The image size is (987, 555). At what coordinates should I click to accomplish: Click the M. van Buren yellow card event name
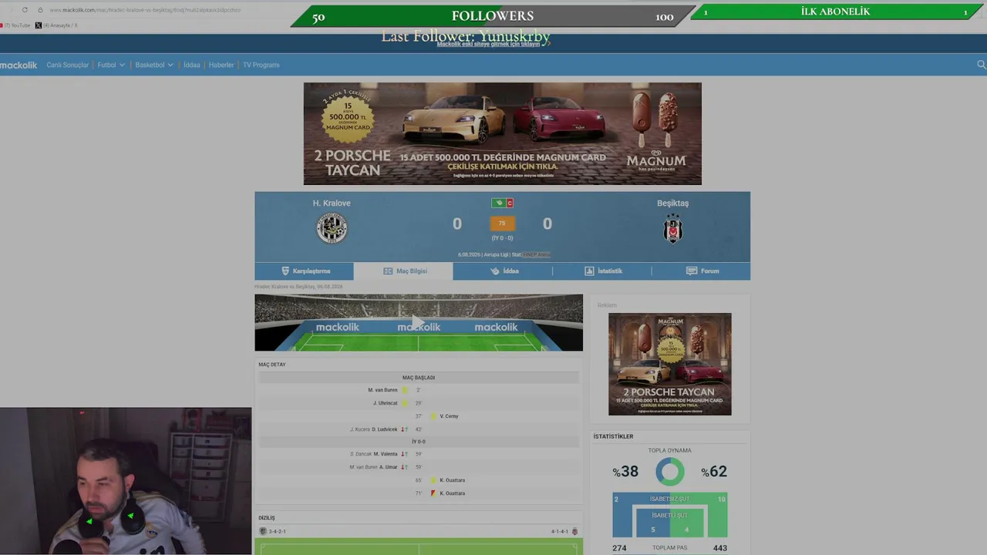pyautogui.click(x=382, y=390)
